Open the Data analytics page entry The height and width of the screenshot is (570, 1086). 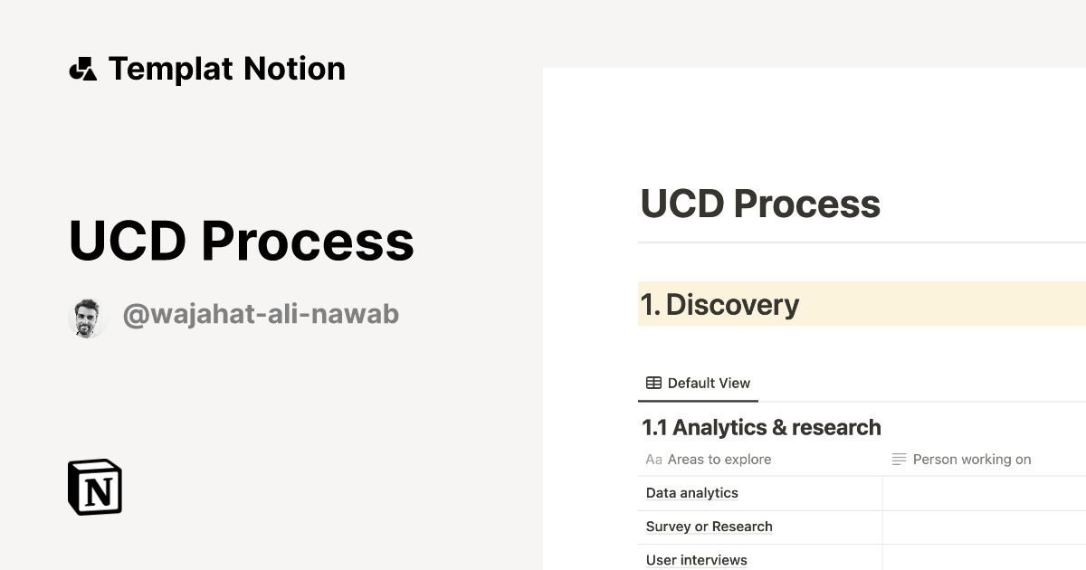[x=691, y=493]
